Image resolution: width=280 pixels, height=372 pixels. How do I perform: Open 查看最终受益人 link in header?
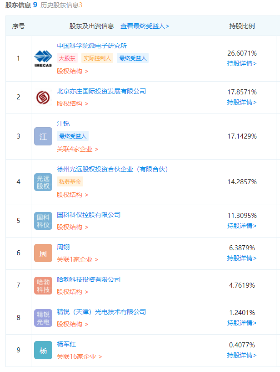click(145, 26)
